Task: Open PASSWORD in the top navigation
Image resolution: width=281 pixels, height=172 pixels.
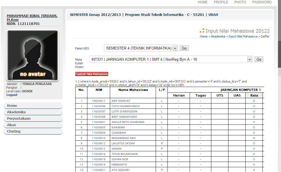Action: (262, 2)
